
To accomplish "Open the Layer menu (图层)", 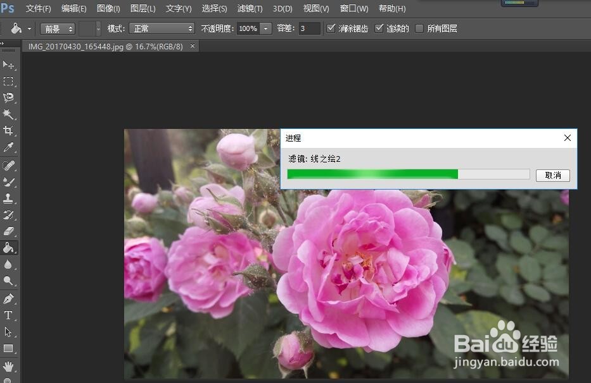I will pyautogui.click(x=143, y=8).
